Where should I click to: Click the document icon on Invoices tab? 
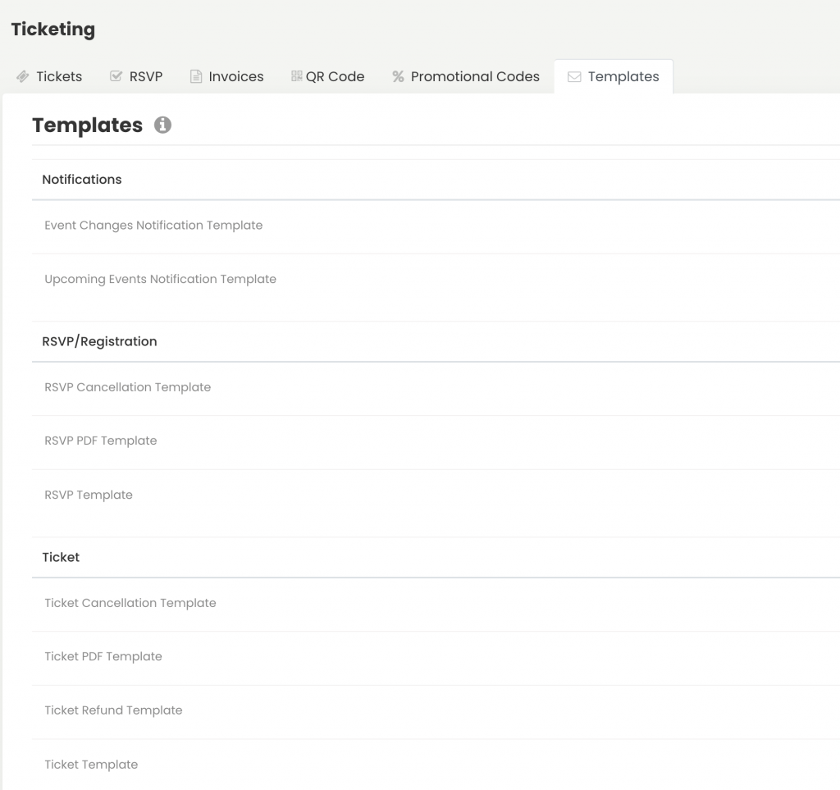[x=196, y=76]
